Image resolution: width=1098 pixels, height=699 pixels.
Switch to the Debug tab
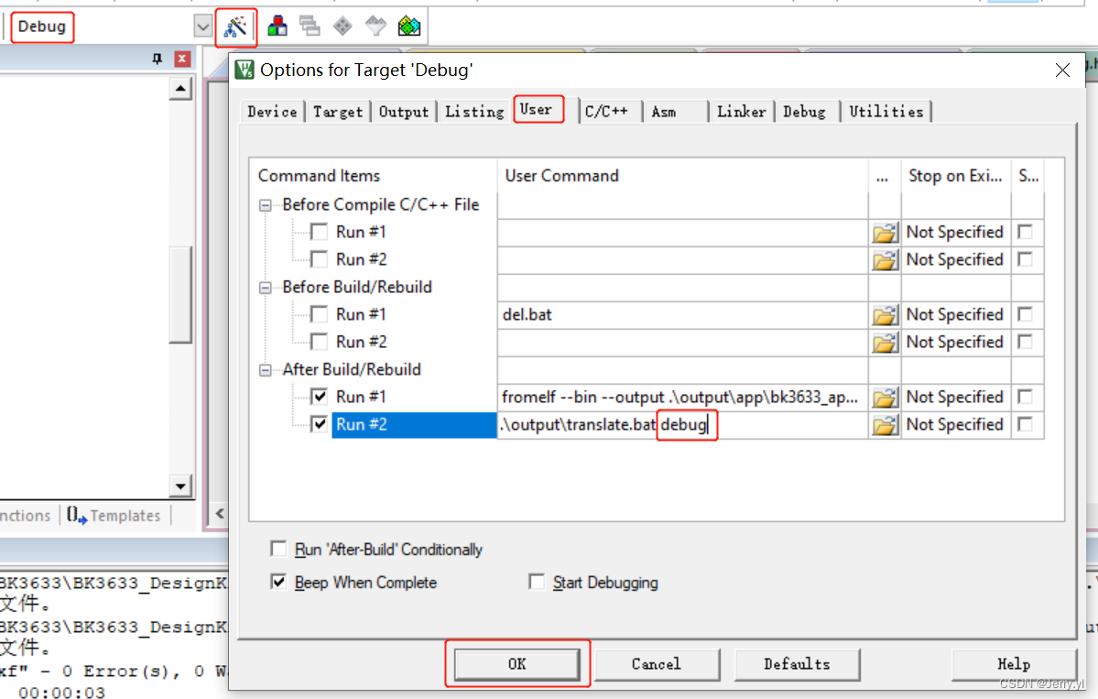click(x=804, y=112)
